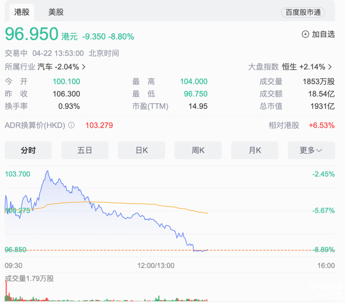The width and height of the screenshot is (345, 303).
Task: Click the current price 96.950
Action: [32, 34]
